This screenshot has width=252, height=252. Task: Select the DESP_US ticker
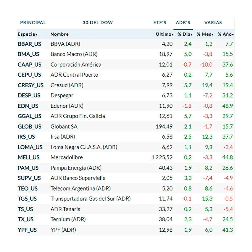pos(29,96)
